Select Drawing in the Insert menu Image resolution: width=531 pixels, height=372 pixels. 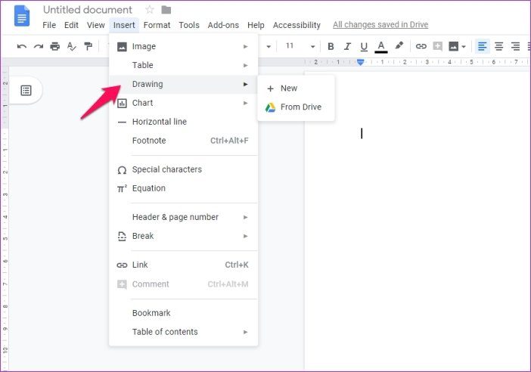pos(183,84)
